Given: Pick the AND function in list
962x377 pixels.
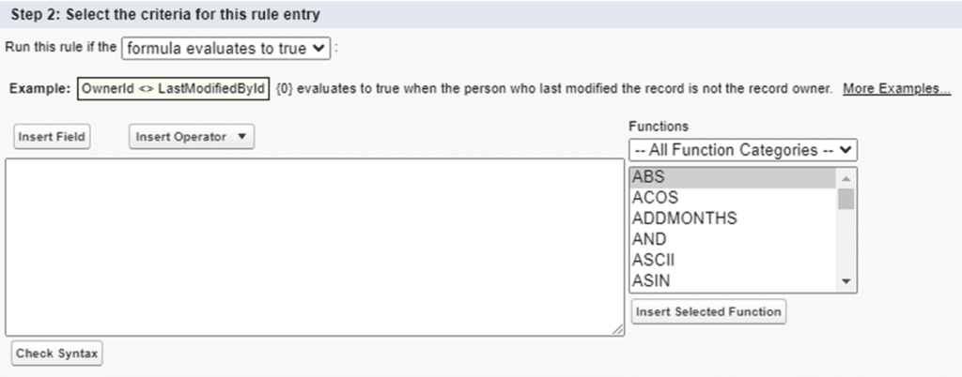Looking at the screenshot, I should point(649,239).
